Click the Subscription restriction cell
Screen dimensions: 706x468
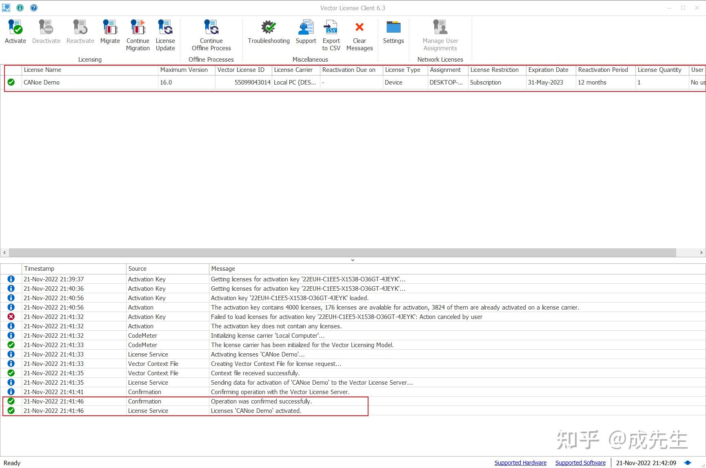pyautogui.click(x=497, y=82)
